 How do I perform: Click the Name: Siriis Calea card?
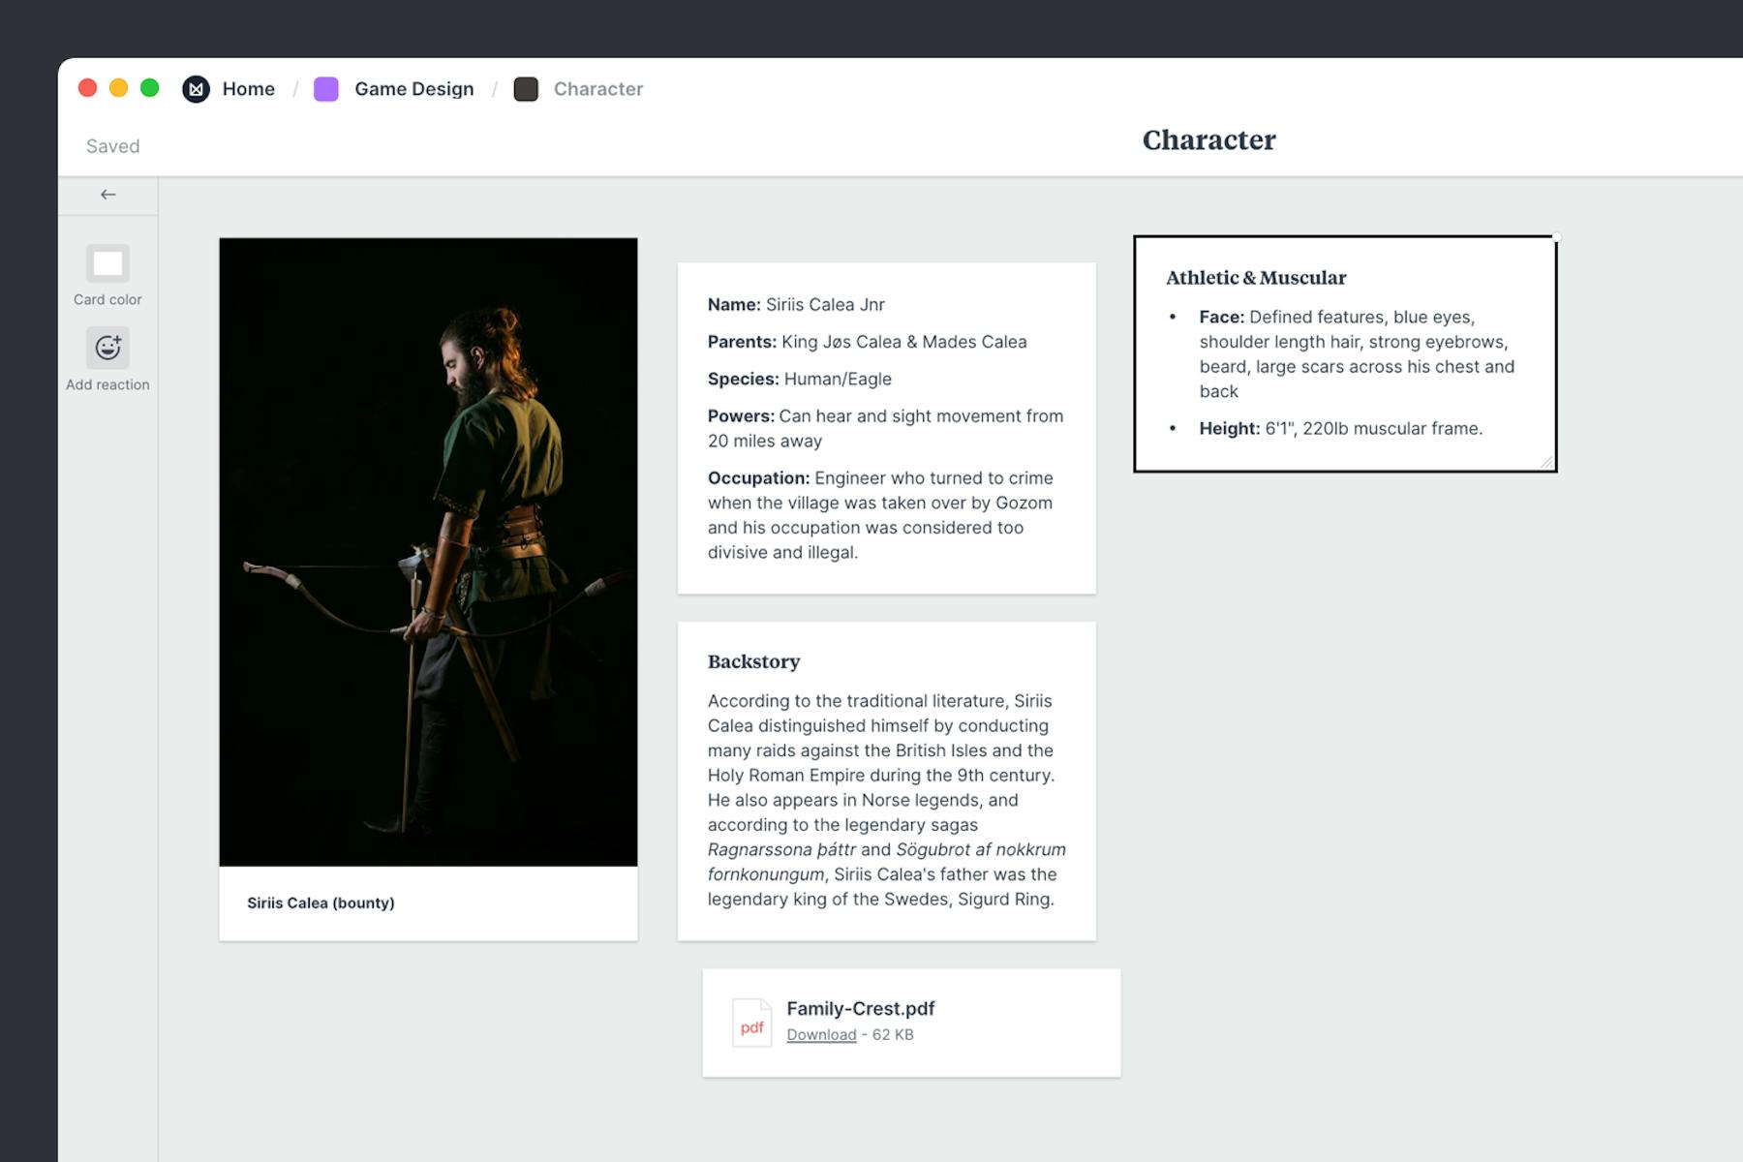(x=885, y=426)
